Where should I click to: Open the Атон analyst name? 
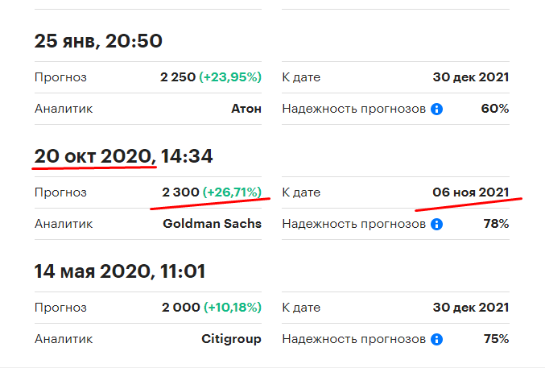pyautogui.click(x=246, y=109)
